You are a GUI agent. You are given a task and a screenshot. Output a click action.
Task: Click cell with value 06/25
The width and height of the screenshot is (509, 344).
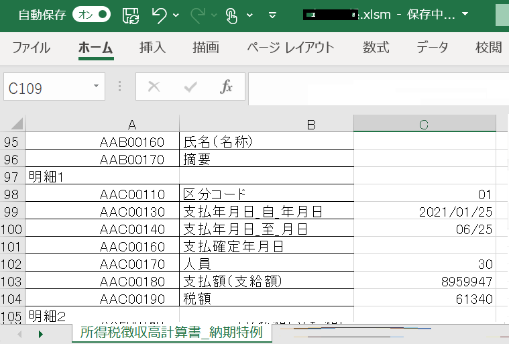tap(425, 228)
